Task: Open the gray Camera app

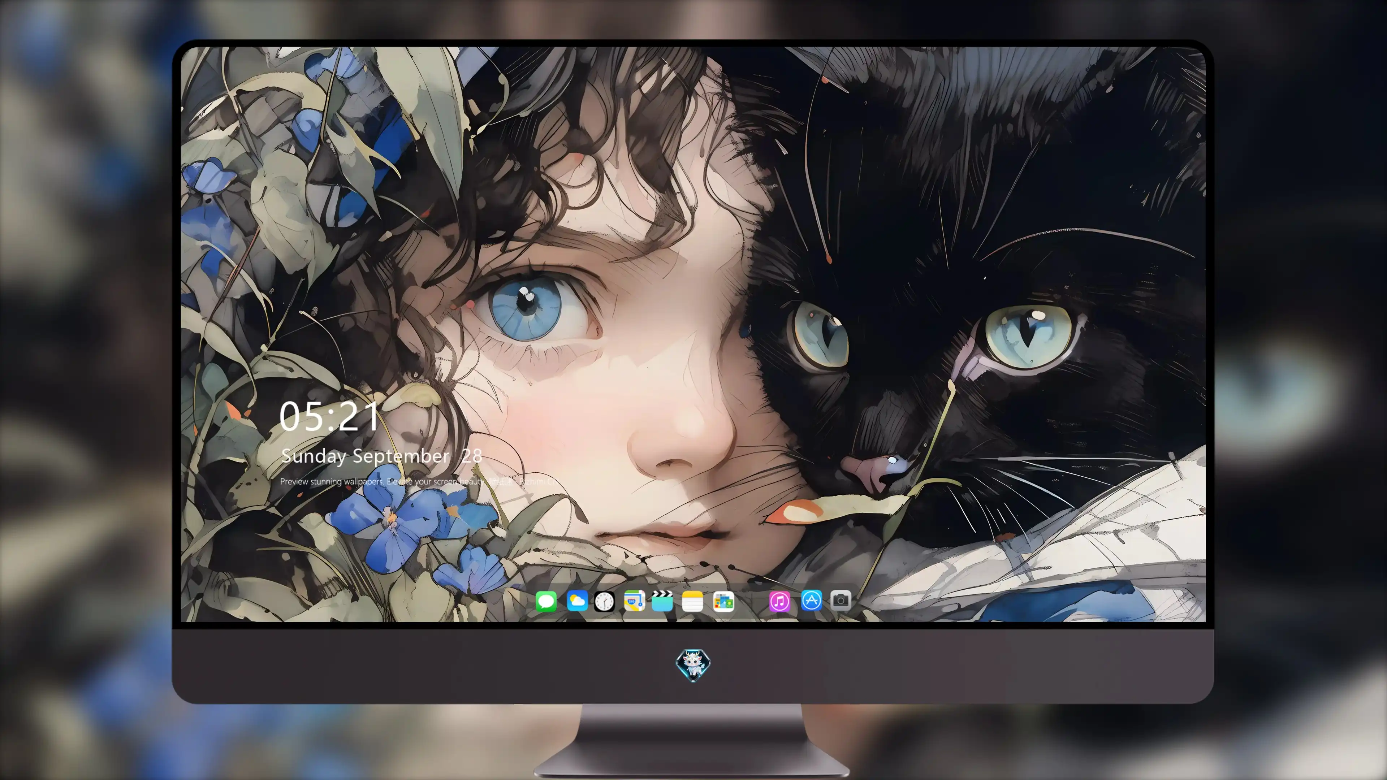Action: tap(841, 601)
